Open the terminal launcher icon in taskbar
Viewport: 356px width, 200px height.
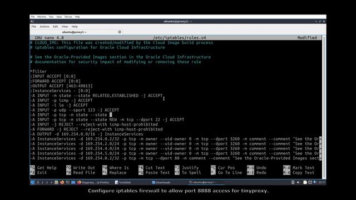(x=68, y=182)
